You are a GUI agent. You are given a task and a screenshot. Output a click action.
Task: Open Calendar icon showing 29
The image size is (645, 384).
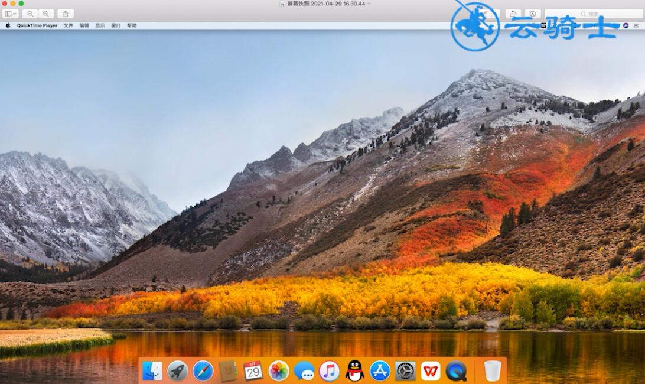point(253,371)
